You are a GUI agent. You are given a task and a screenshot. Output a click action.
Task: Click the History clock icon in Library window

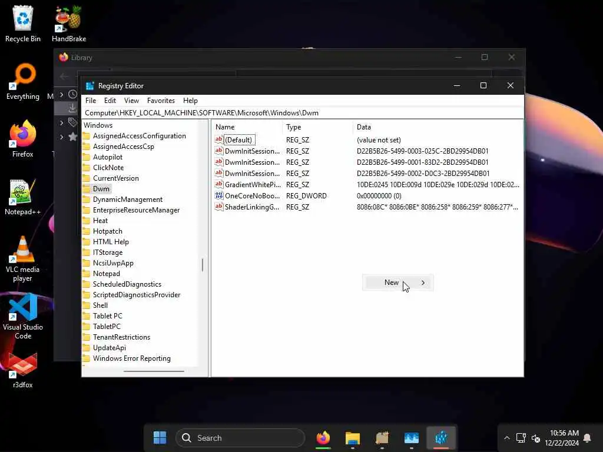[x=72, y=94]
